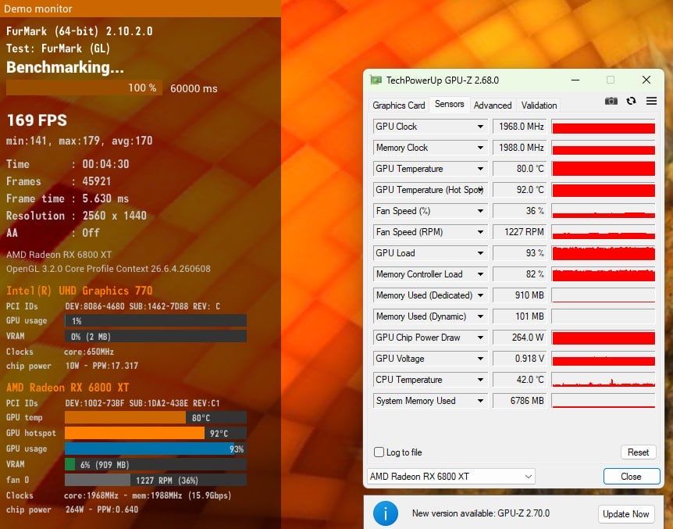This screenshot has height=529, width=673.
Task: Open the CPU Temperature sensor dropdown
Action: (x=480, y=380)
